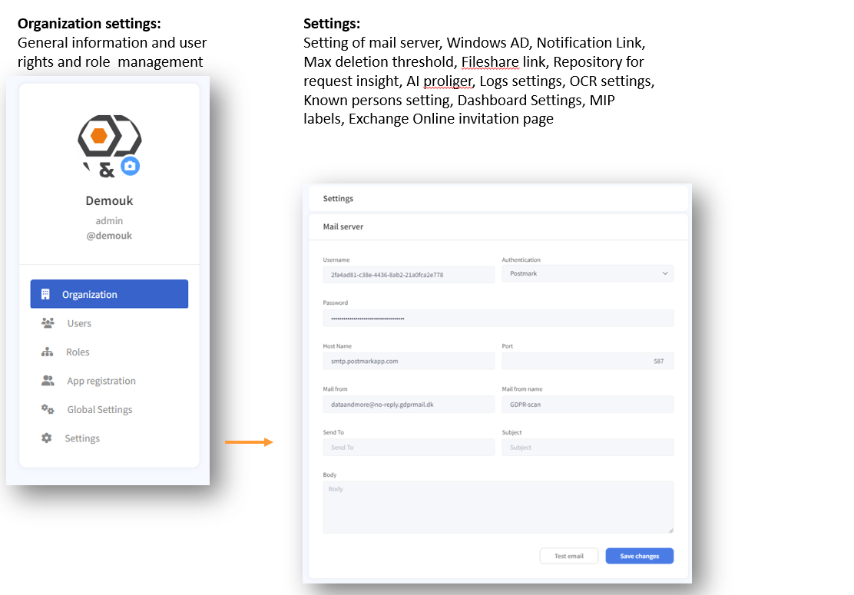This screenshot has width=854, height=595.
Task: Click the Organization building icon
Action: tap(45, 294)
